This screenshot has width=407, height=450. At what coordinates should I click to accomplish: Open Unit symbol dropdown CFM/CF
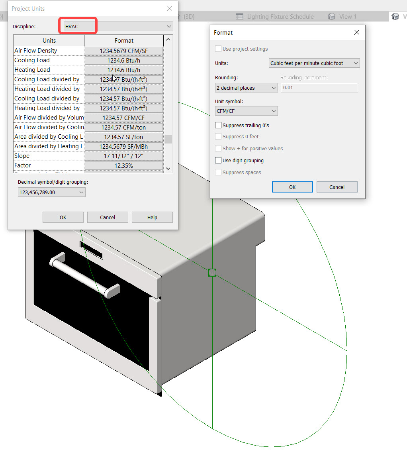tap(247, 111)
